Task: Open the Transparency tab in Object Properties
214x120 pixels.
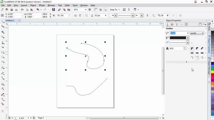Action: pyautogui.click(x=177, y=24)
